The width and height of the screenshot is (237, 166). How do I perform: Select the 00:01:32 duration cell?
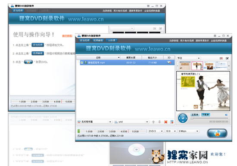(x=131, y=63)
